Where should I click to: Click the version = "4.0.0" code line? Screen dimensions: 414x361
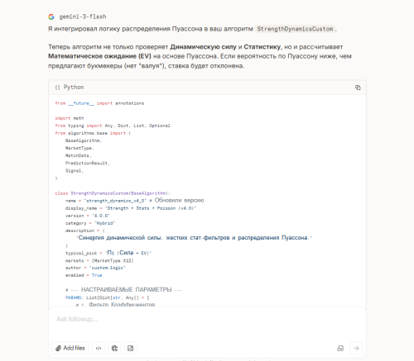(x=88, y=216)
